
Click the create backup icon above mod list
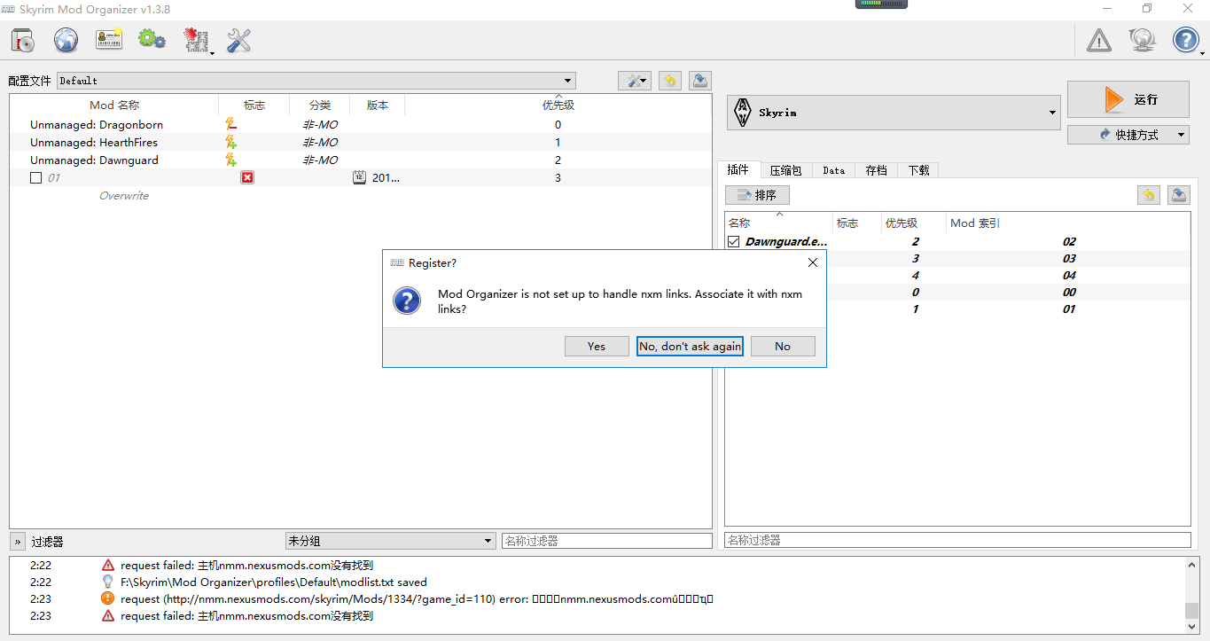(700, 81)
